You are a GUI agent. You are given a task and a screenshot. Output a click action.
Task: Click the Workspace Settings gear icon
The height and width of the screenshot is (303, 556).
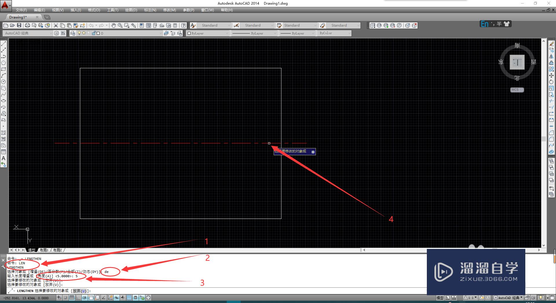pos(56,33)
